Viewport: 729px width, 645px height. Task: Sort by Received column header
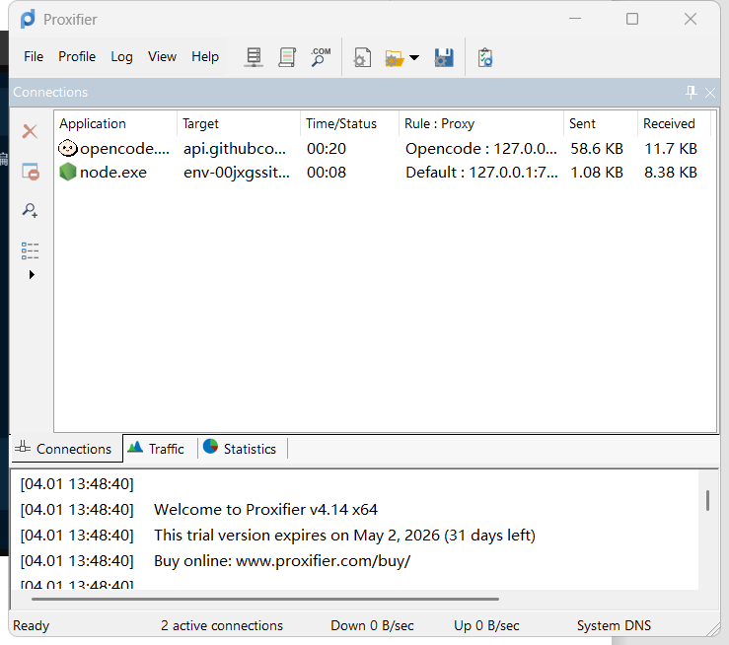coord(674,123)
